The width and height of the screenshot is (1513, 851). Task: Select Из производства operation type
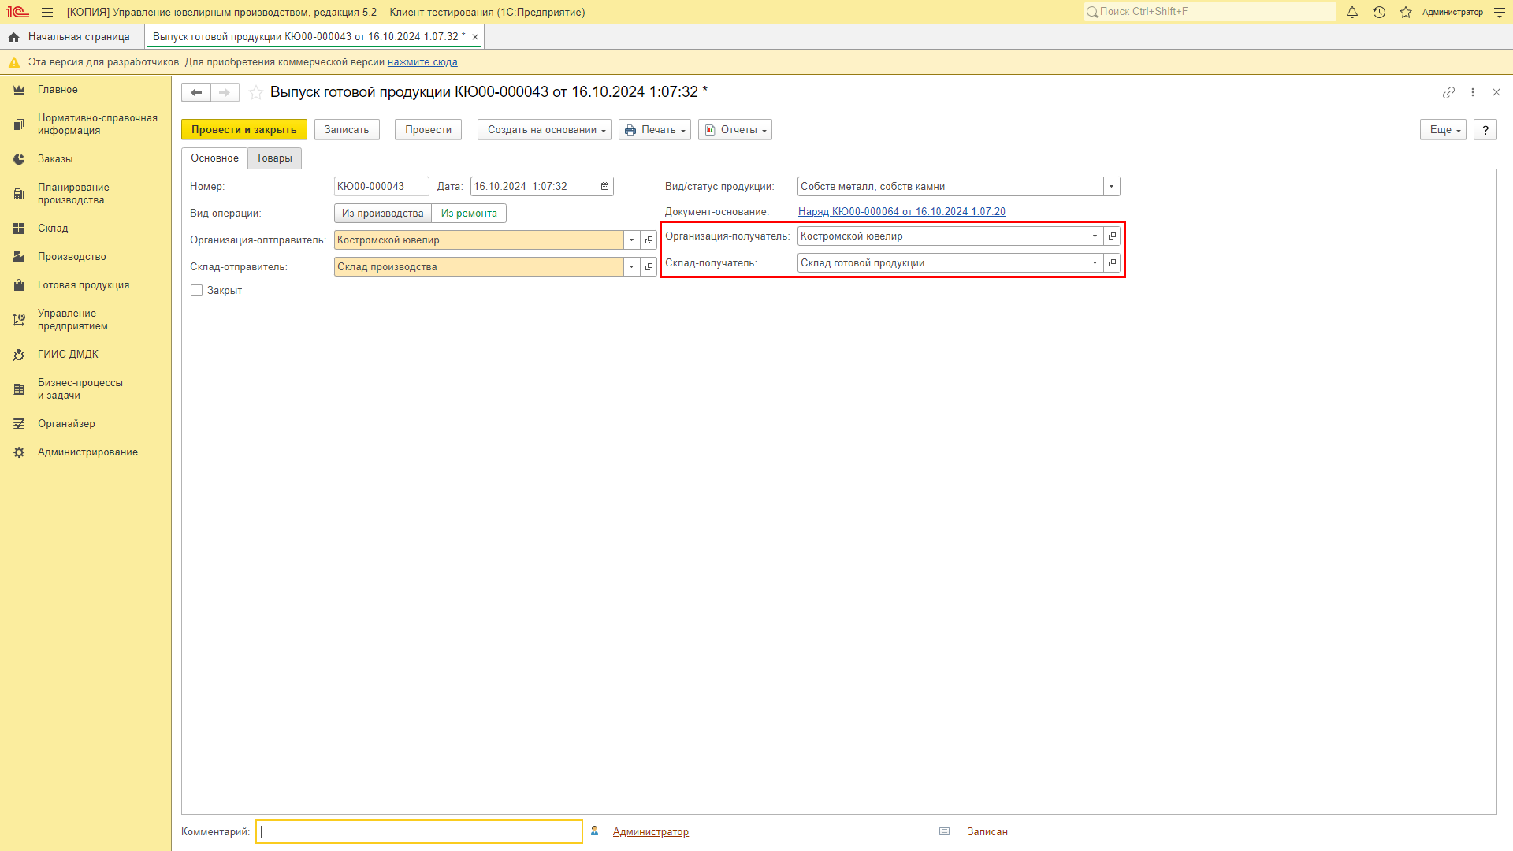tap(383, 214)
